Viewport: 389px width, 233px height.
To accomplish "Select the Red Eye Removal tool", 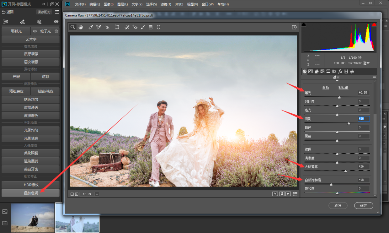I will [x=135, y=27].
